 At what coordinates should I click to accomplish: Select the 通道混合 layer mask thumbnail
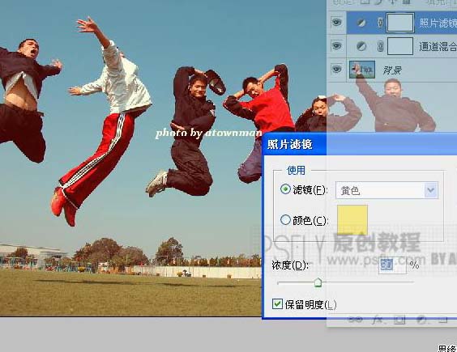400,46
